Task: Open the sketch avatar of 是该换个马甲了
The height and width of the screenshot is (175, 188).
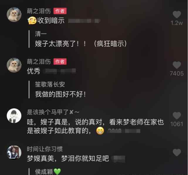Action: [x=14, y=116]
